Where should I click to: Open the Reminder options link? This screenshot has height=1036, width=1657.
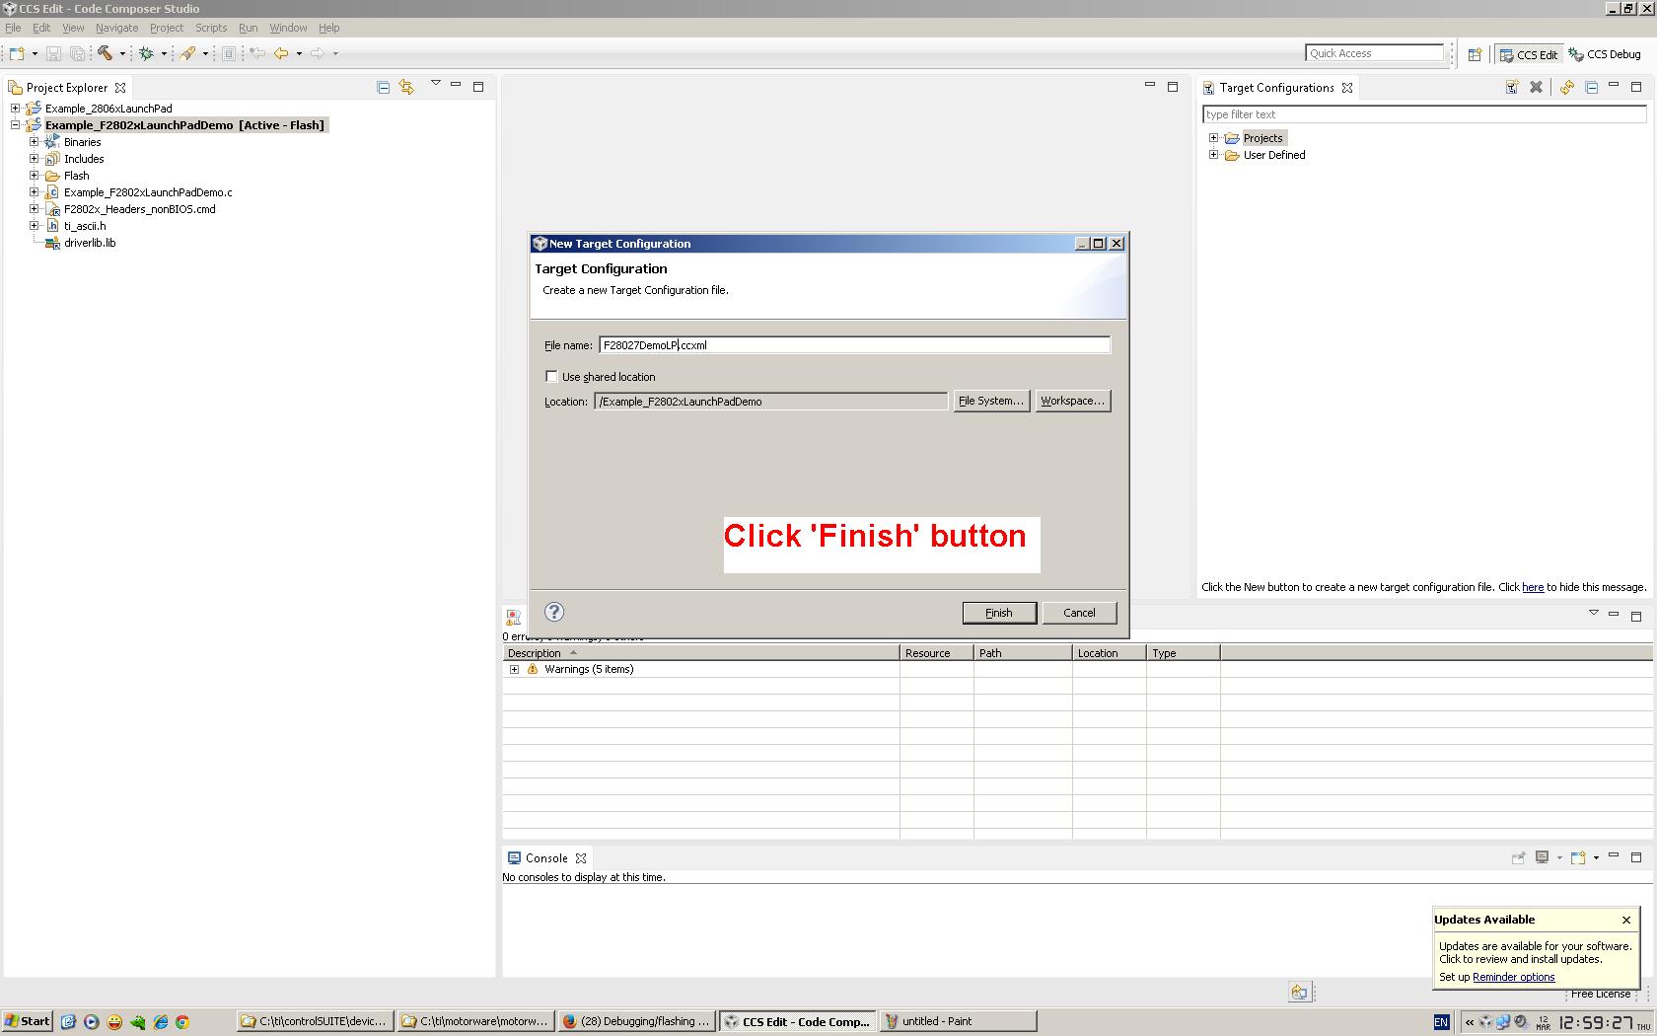tap(1513, 977)
